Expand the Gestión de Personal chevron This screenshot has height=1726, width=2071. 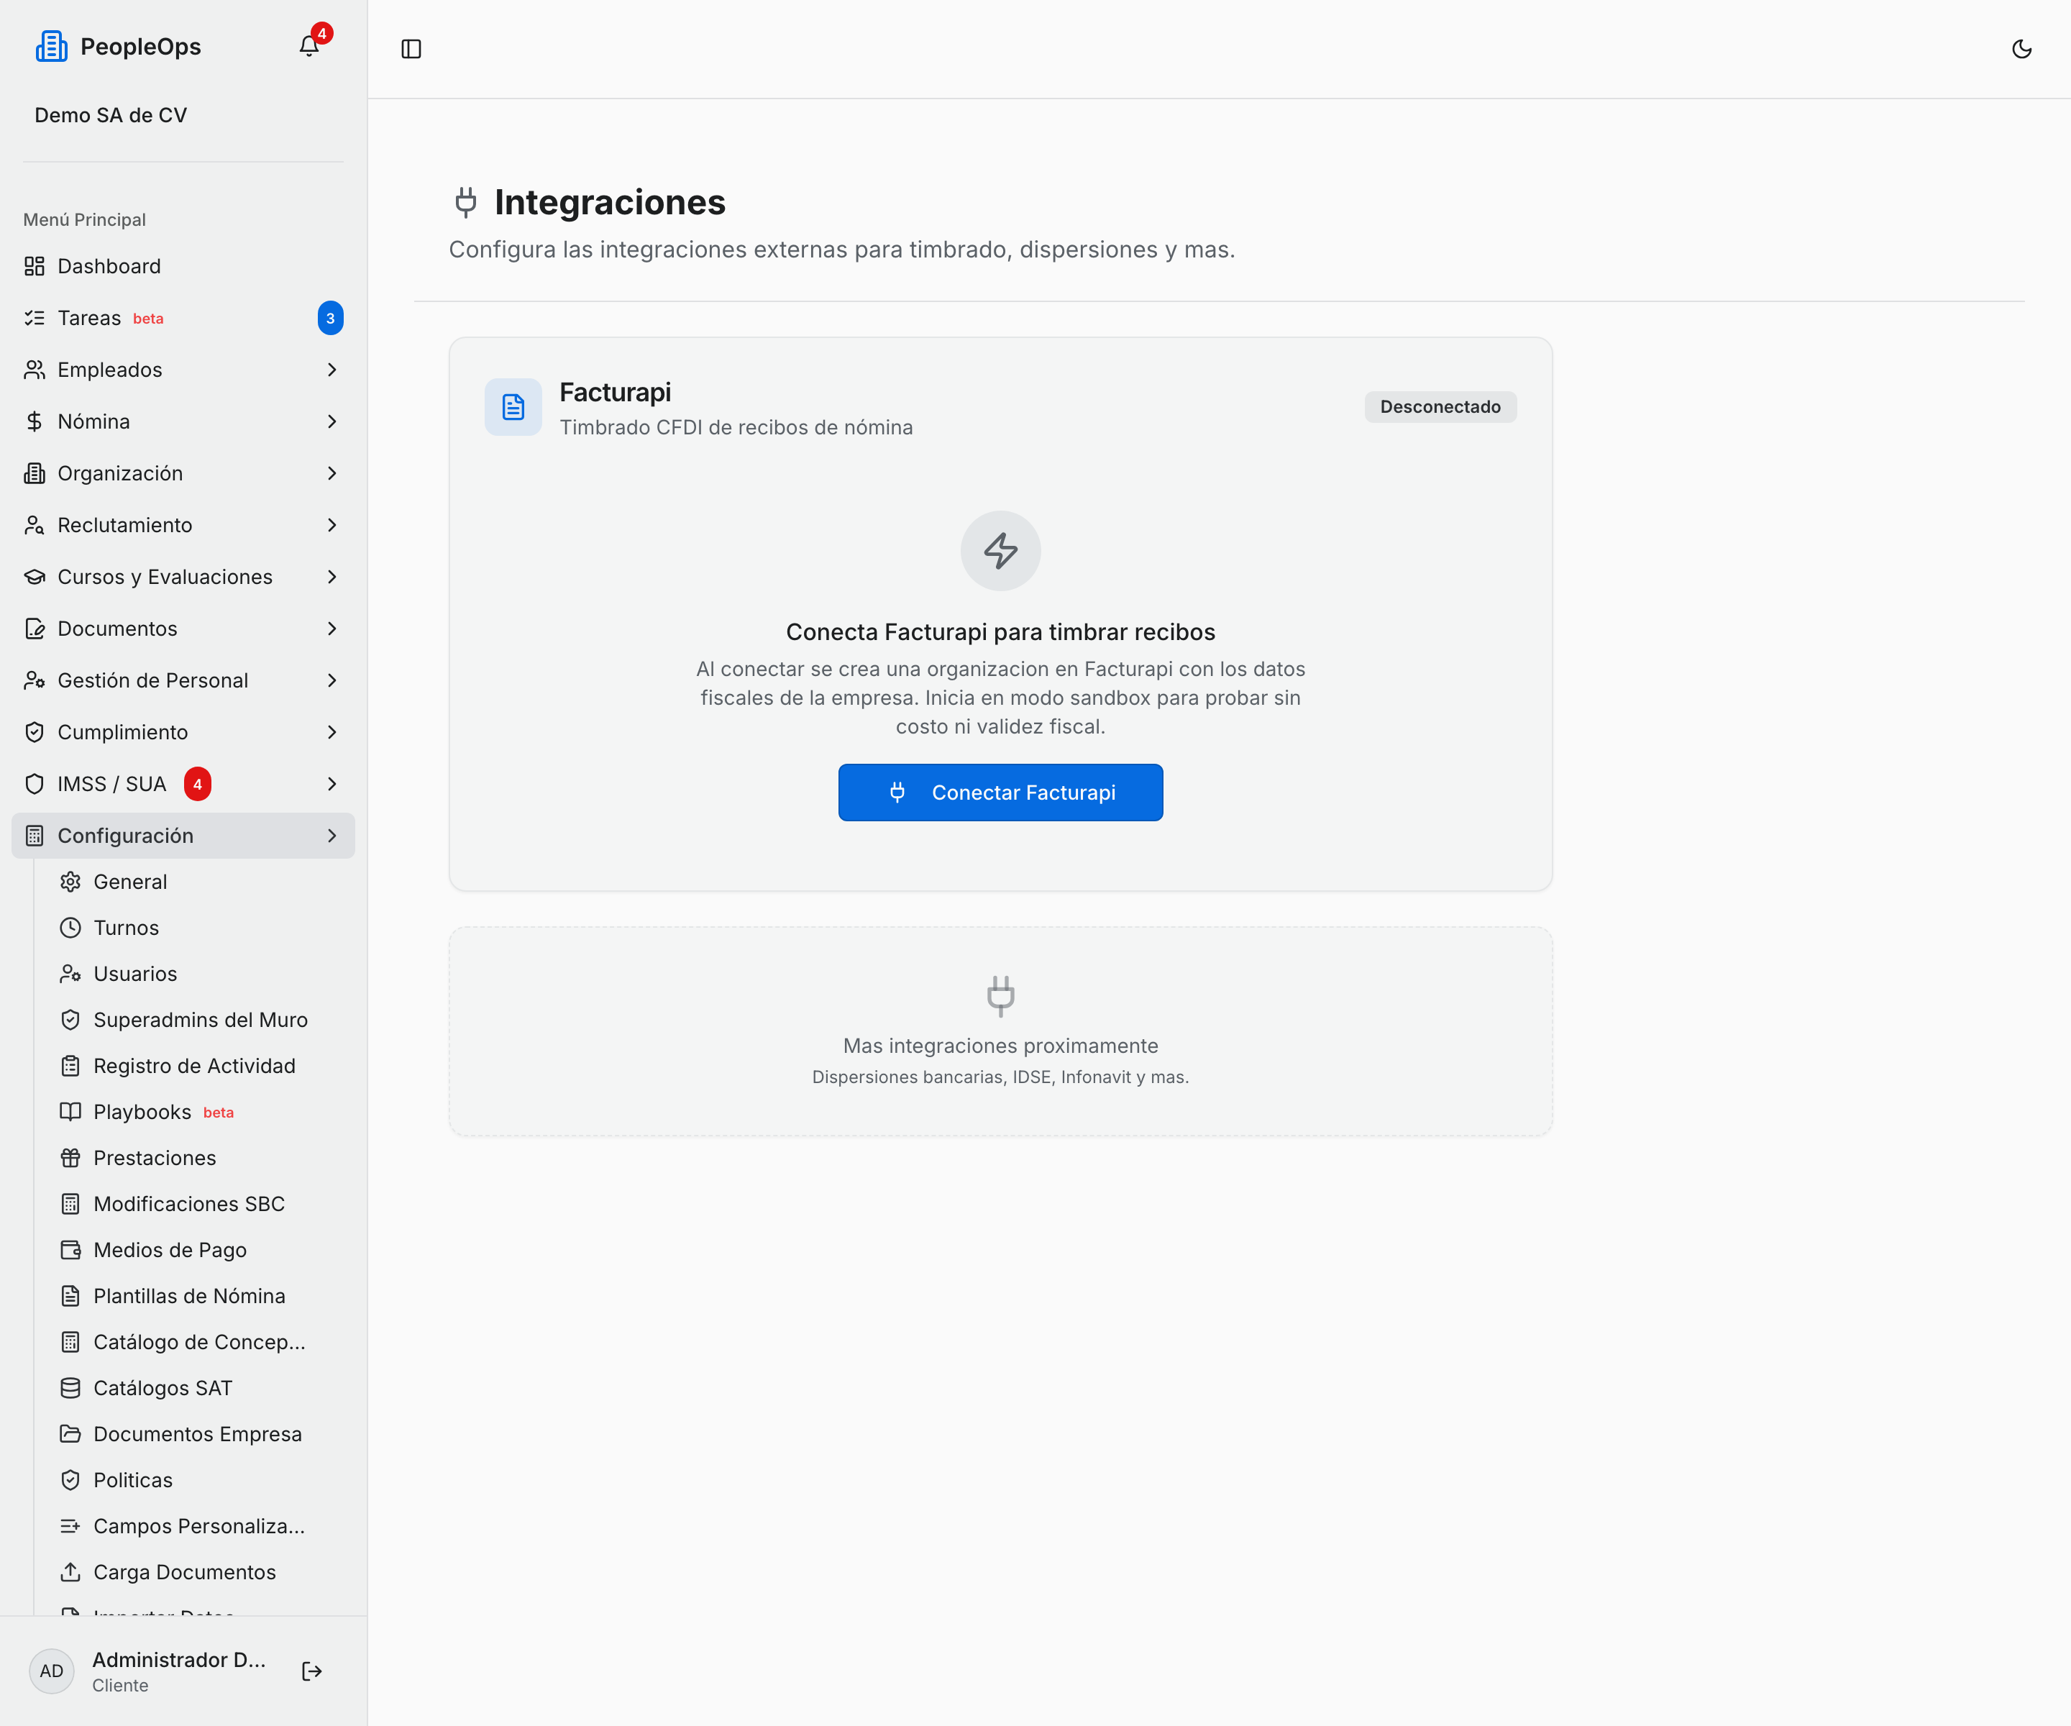point(332,680)
